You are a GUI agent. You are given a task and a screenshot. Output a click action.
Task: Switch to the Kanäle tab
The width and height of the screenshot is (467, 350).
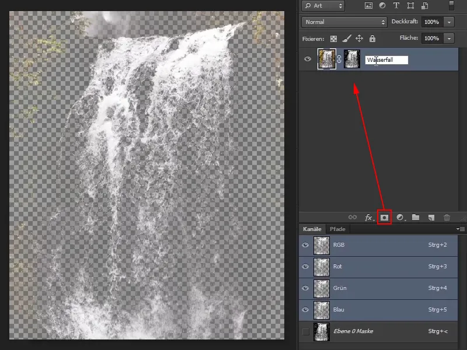(312, 229)
